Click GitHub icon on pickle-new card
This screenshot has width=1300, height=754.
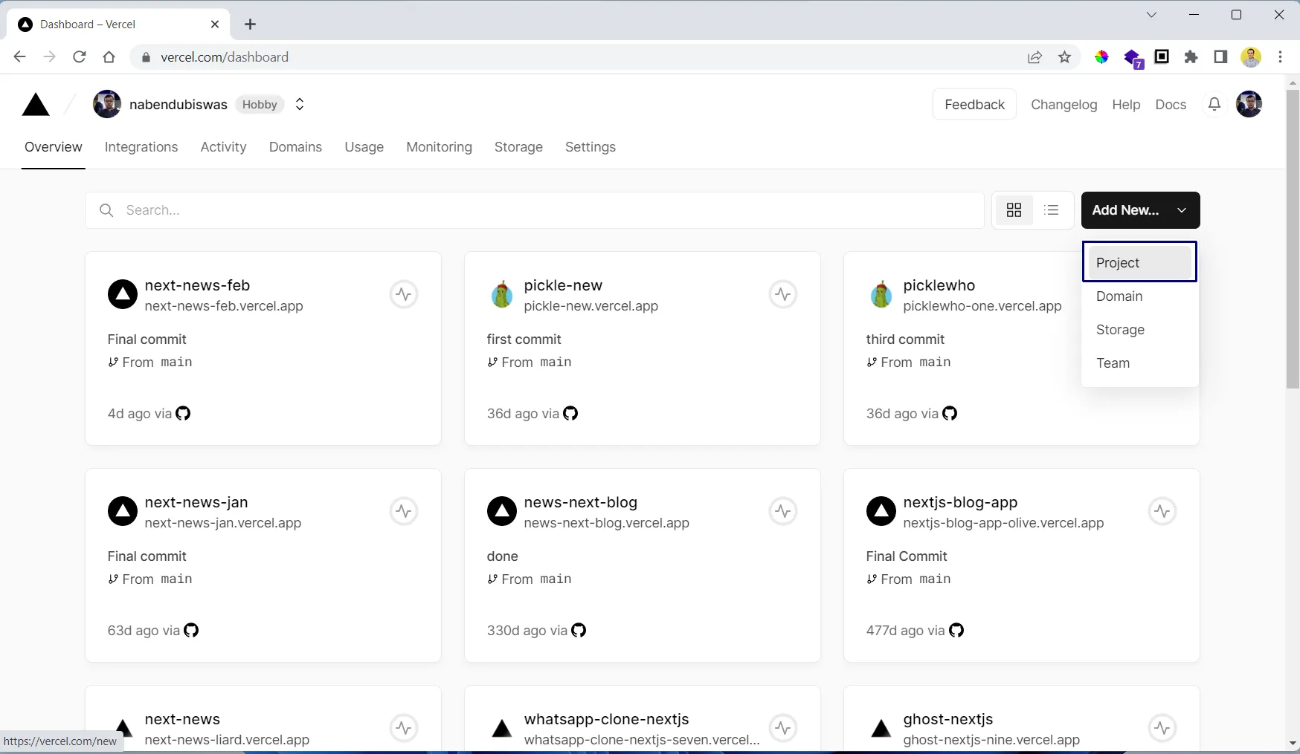click(x=570, y=413)
